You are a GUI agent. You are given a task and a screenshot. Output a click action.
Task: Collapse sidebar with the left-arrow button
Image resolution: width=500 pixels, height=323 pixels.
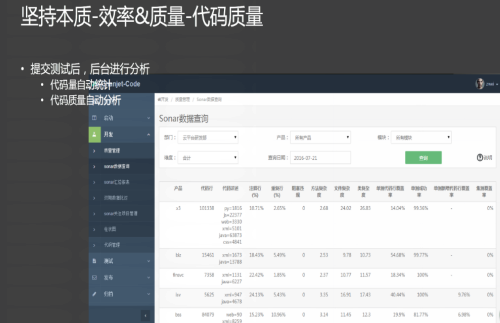(145, 316)
